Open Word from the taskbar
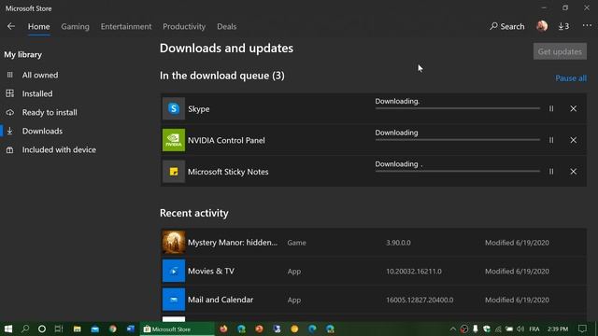This screenshot has height=336, width=598. tap(131, 329)
